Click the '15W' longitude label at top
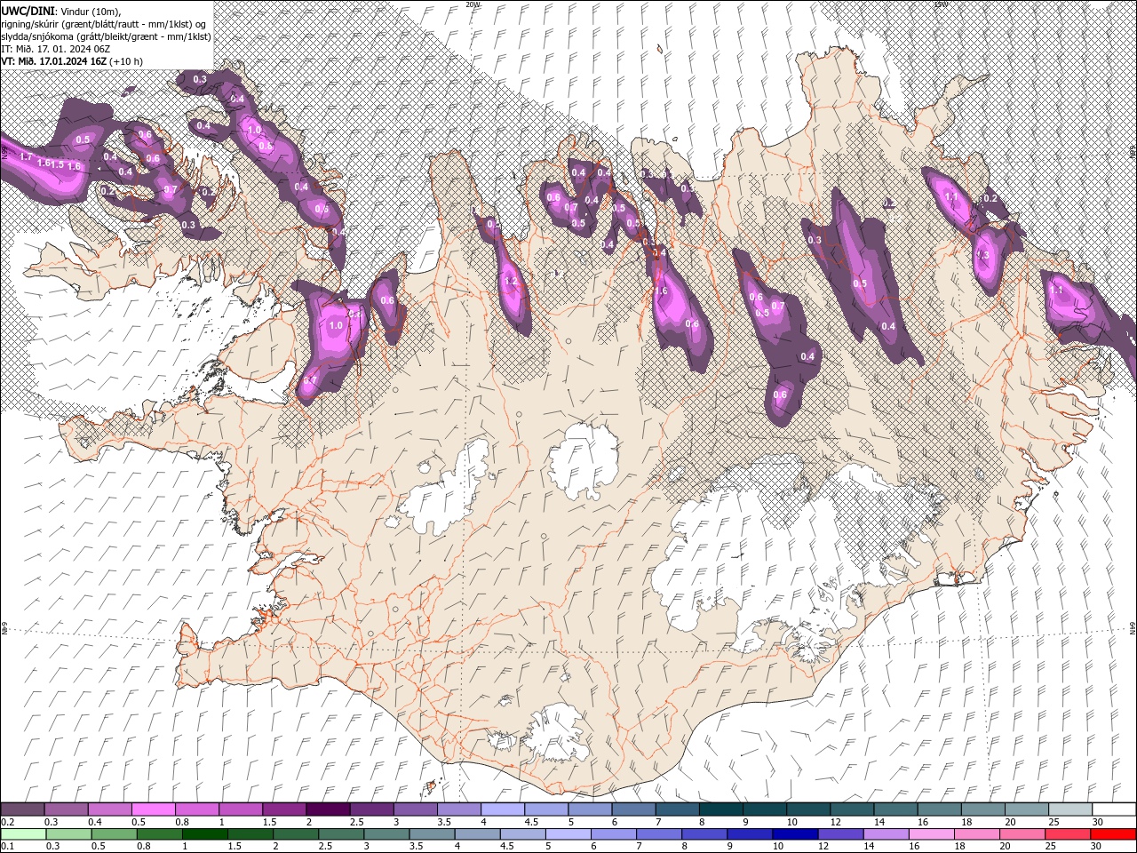Viewport: 1137px width, 853px height. point(941,4)
